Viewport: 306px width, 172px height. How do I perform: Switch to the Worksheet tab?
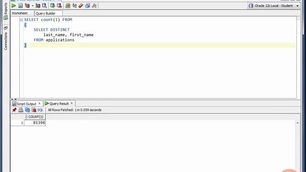click(x=20, y=13)
